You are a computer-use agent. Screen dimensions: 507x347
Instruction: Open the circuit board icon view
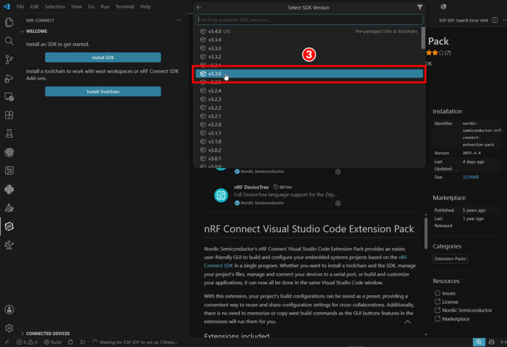[x=9, y=171]
